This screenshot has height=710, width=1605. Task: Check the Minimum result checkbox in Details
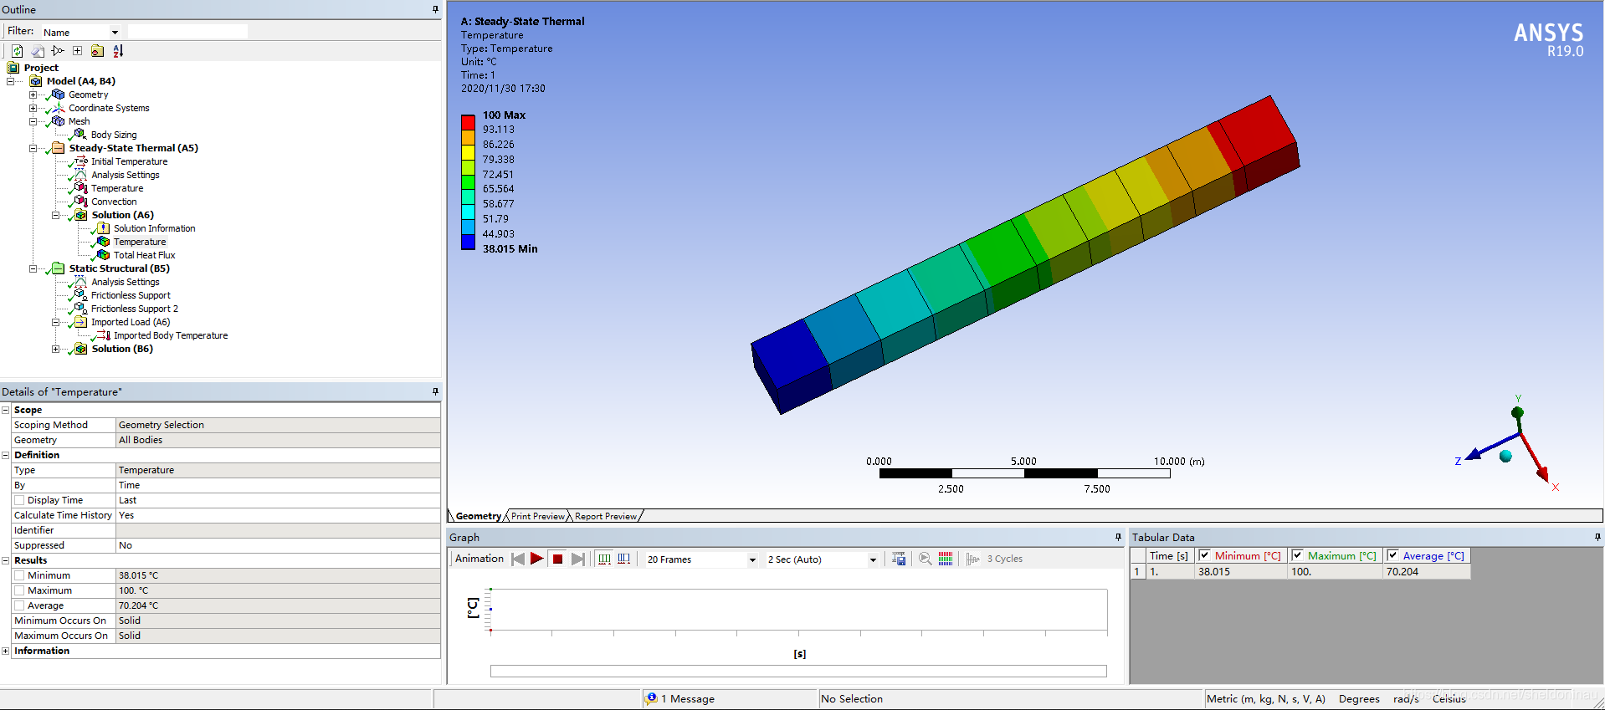(x=19, y=575)
